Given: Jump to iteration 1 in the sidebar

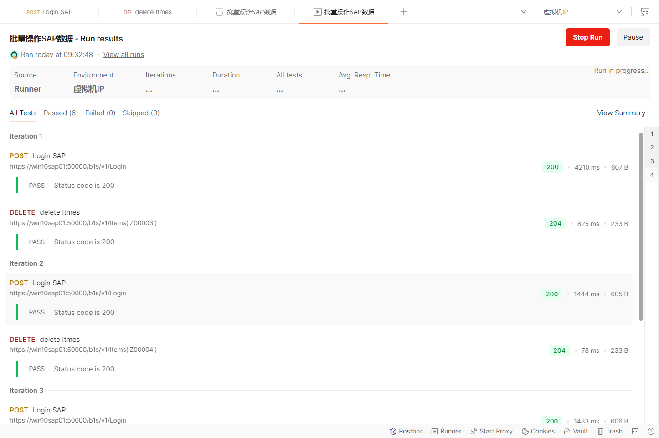Looking at the screenshot, I should tap(652, 134).
